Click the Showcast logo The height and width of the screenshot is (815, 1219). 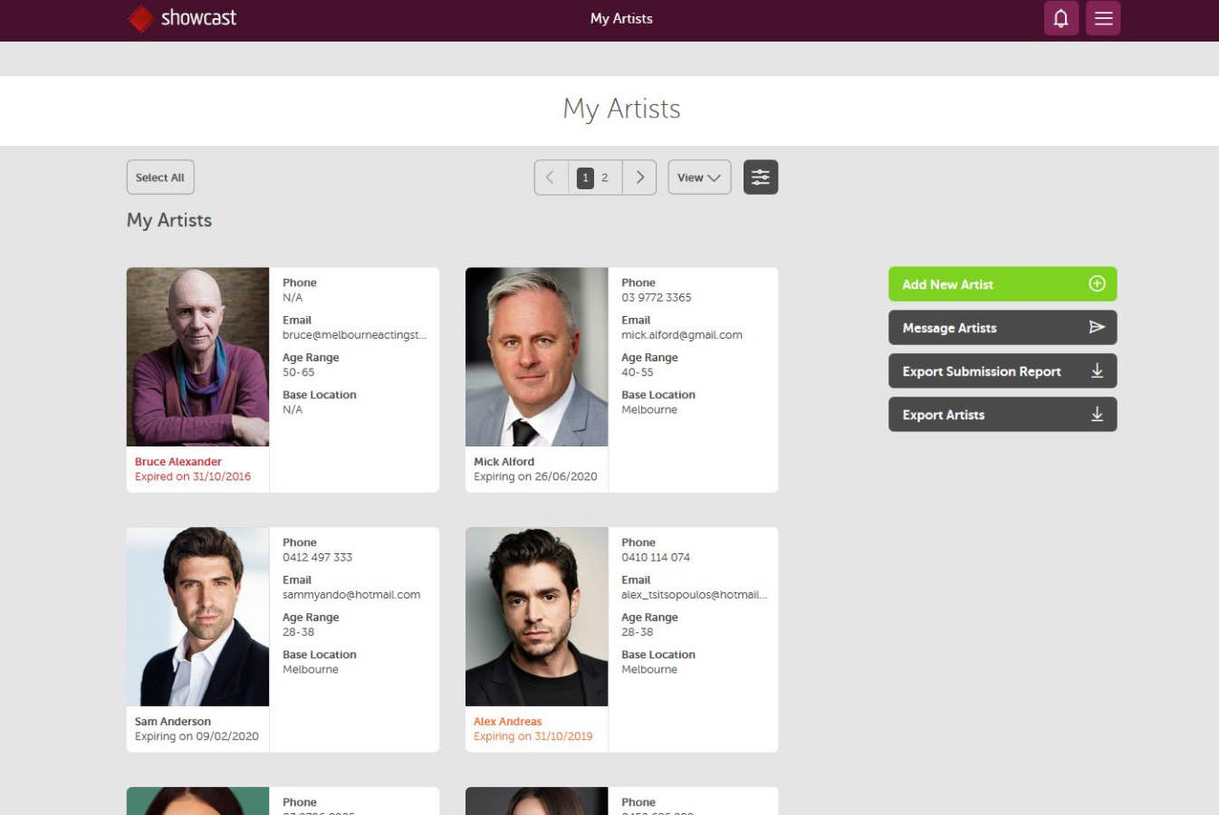(x=182, y=18)
